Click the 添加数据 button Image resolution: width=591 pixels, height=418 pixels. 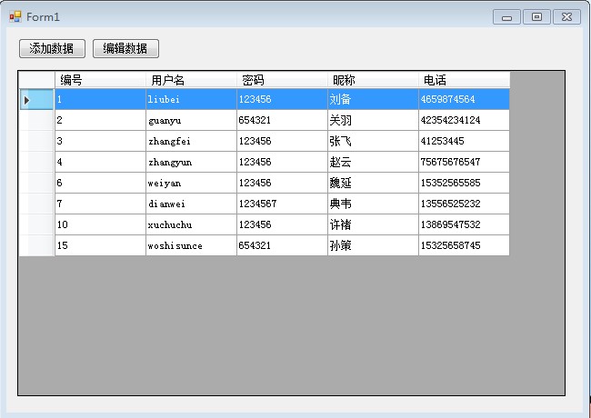52,48
